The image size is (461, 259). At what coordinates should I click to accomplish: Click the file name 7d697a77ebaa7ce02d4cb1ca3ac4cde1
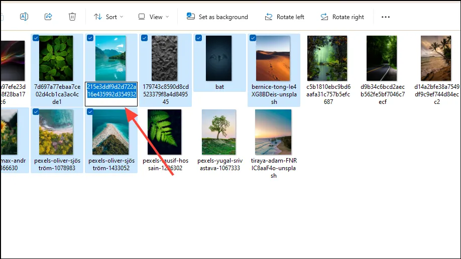pyautogui.click(x=57, y=94)
